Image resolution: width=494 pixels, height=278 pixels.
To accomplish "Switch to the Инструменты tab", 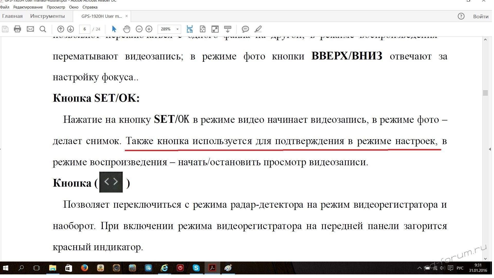I will coord(47,16).
